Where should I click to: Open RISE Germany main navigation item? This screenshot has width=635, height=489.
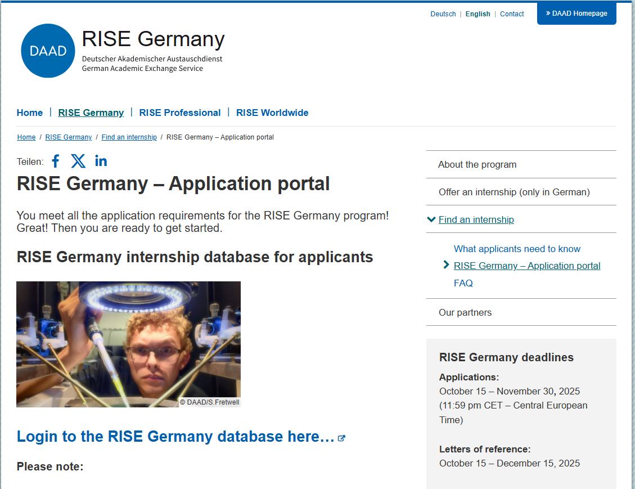click(91, 113)
